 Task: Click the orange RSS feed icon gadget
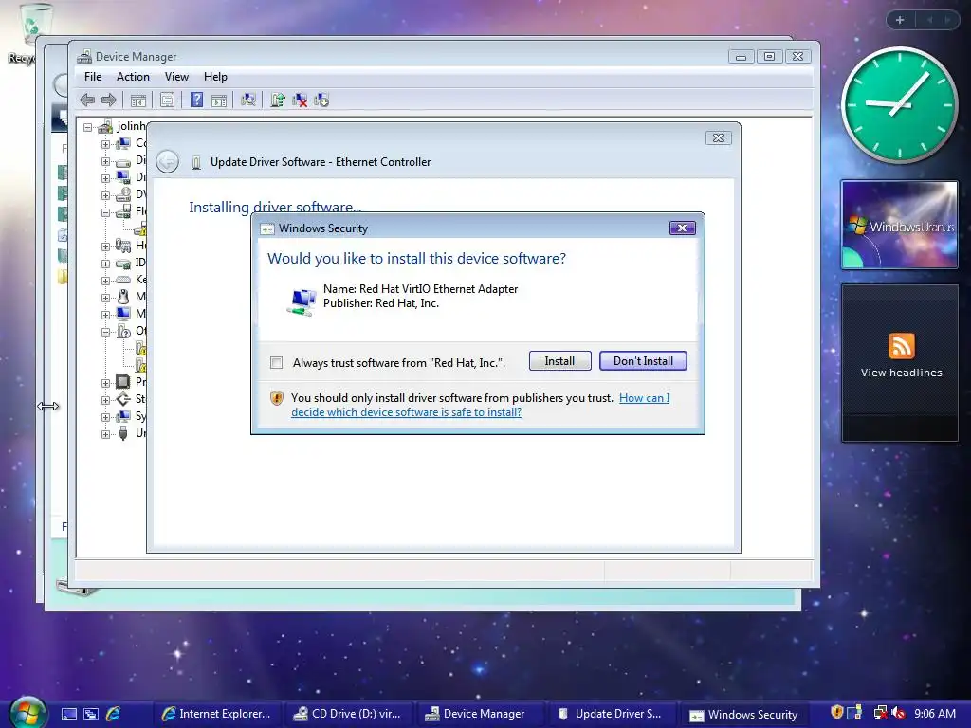tap(901, 346)
